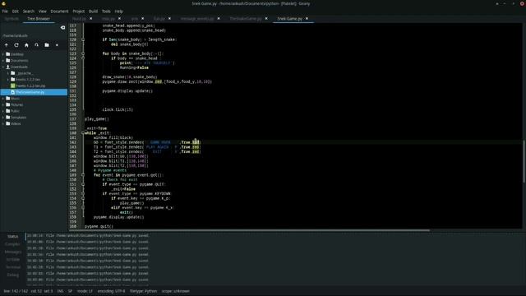Viewport: 526px width, 296px height.
Task: Click the Geany app icon in title bar
Action: [x=3, y=3]
